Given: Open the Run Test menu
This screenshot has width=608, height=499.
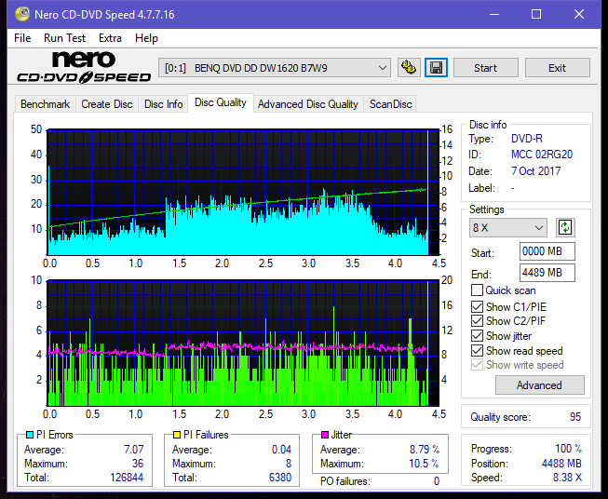Looking at the screenshot, I should [x=64, y=38].
